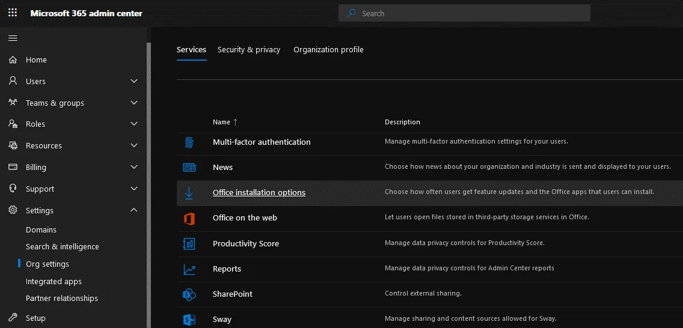This screenshot has width=683, height=328.
Task: Click the News service icon
Action: tap(189, 168)
